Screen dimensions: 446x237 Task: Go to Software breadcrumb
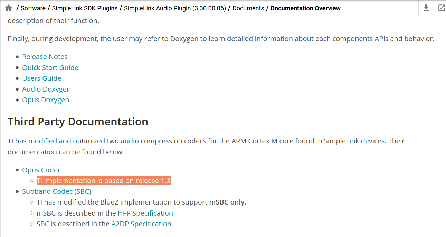[x=33, y=8]
